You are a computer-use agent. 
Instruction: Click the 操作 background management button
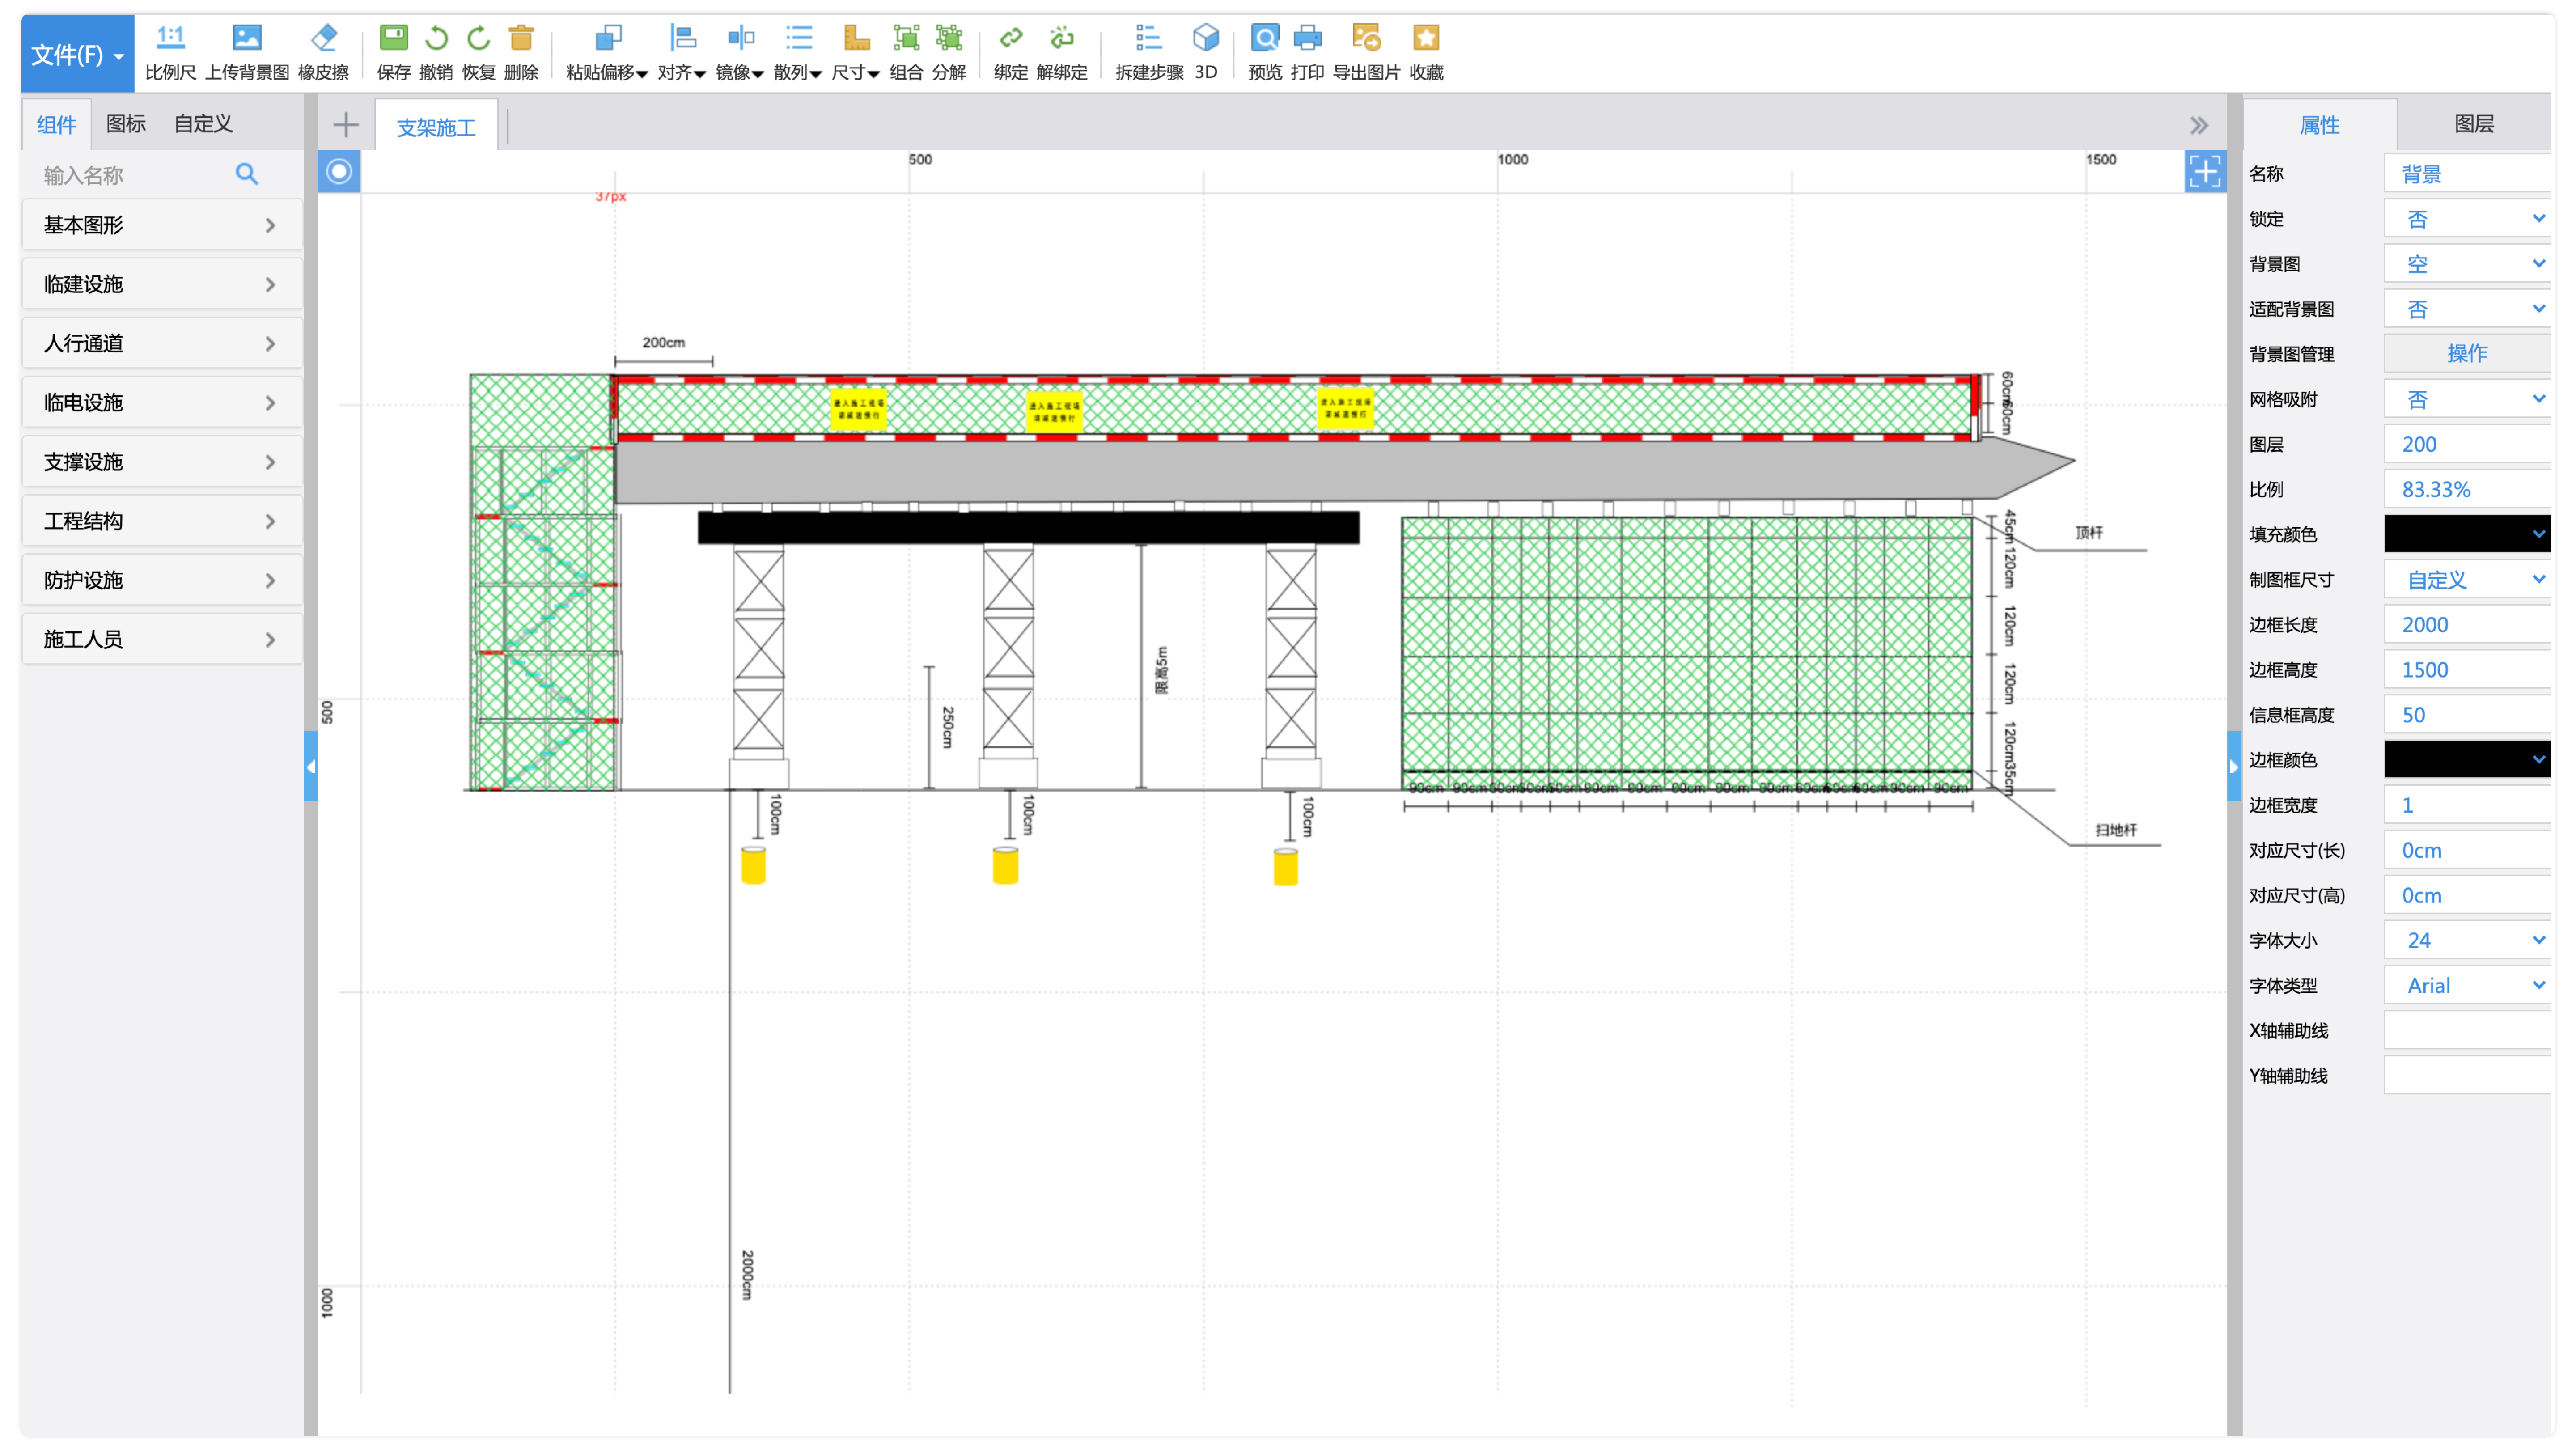[x=2466, y=353]
